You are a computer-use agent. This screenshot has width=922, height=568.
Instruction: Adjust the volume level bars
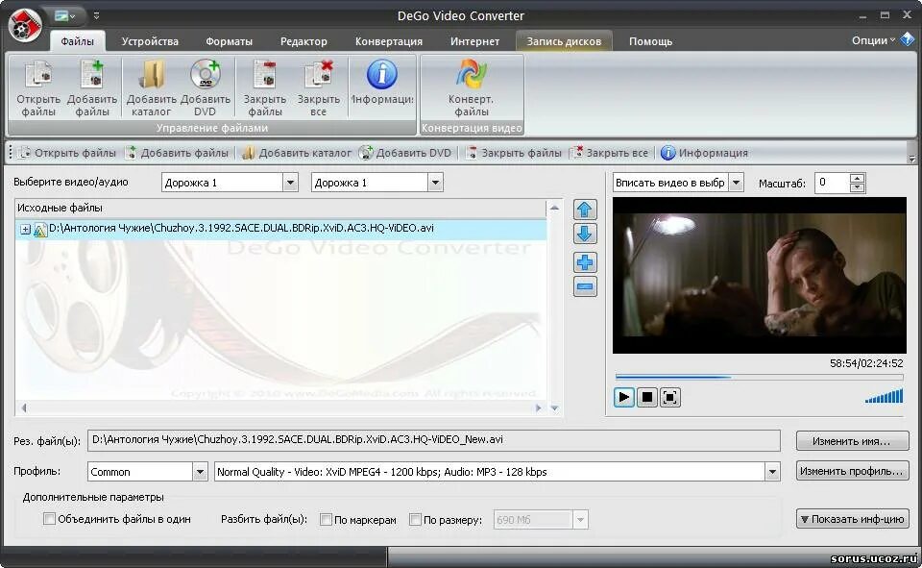(884, 396)
